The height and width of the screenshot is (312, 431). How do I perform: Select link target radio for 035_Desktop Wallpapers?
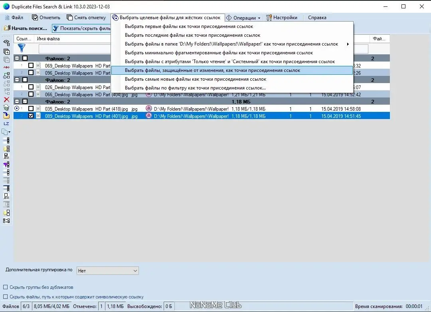point(17,108)
